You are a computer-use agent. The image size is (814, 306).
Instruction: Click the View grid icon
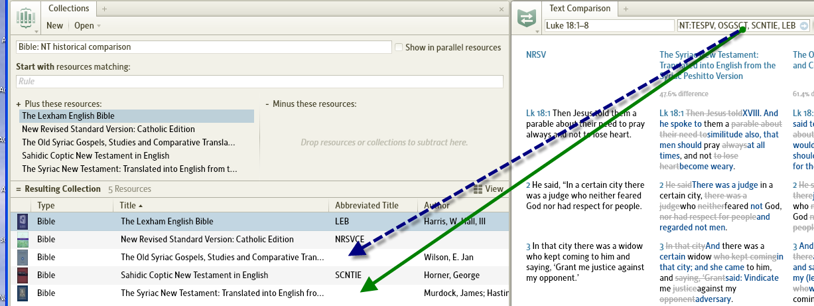[x=478, y=189]
